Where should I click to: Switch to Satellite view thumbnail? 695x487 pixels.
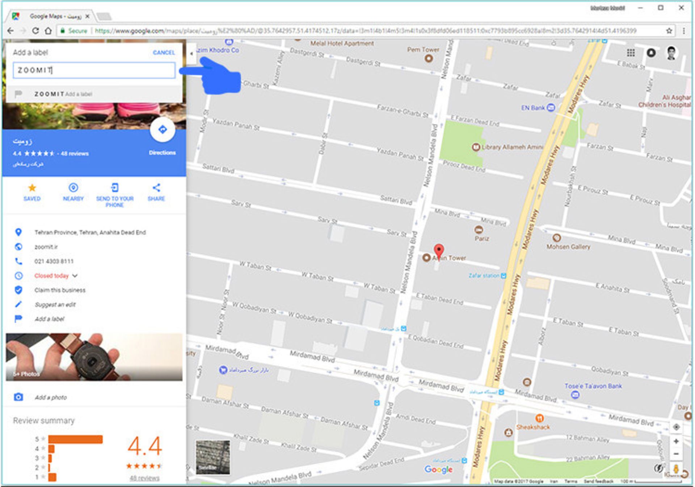pos(212,457)
